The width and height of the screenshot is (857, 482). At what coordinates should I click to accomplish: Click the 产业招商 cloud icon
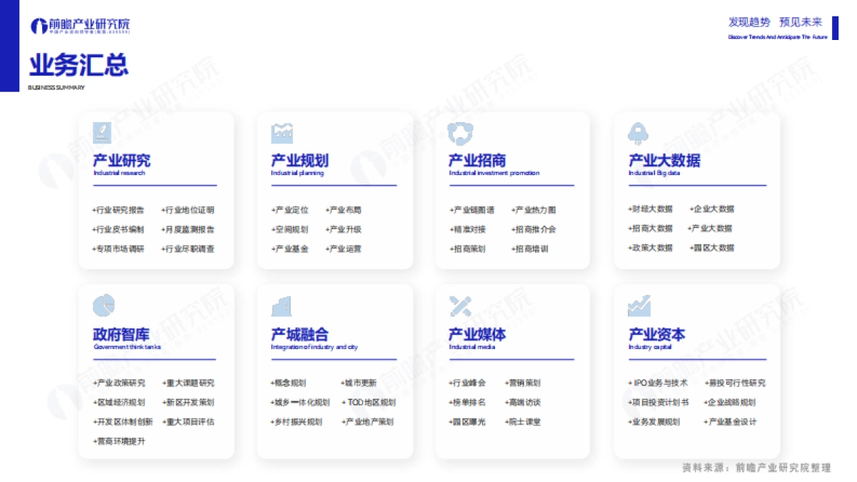(x=459, y=132)
